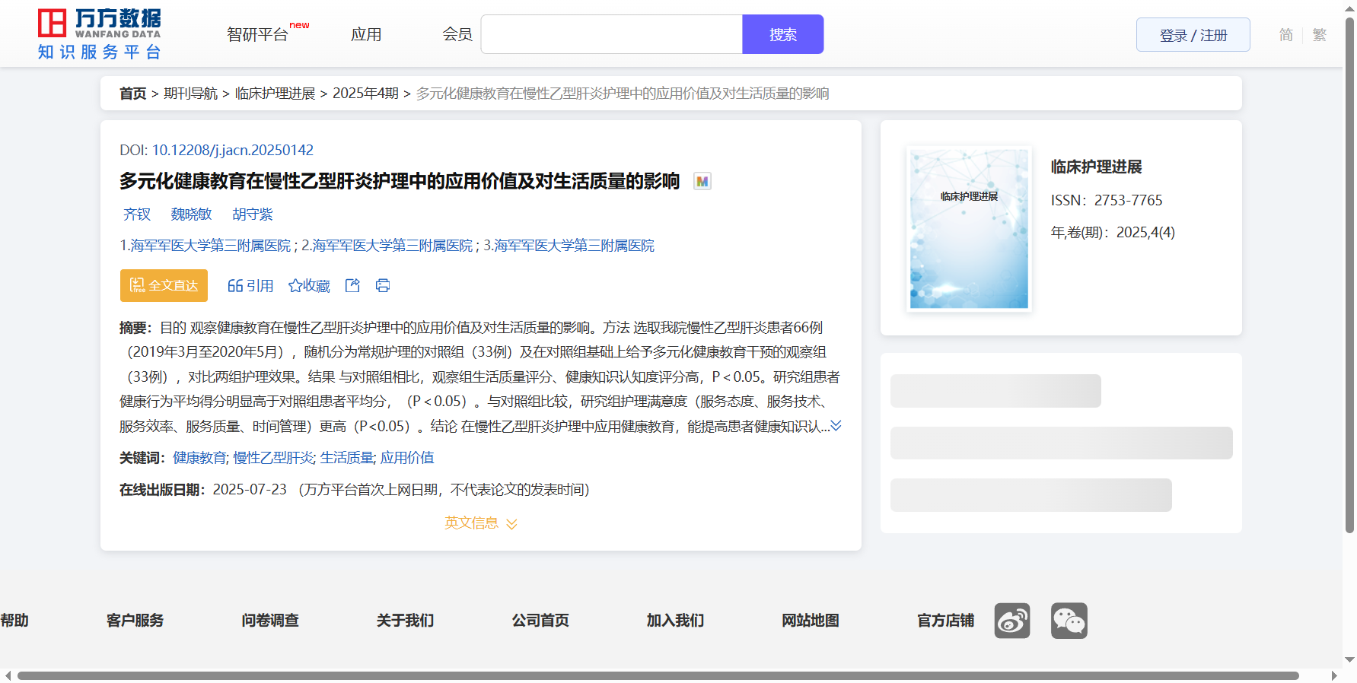
Task: Click the 收藏 star favorite icon
Action: tap(309, 285)
